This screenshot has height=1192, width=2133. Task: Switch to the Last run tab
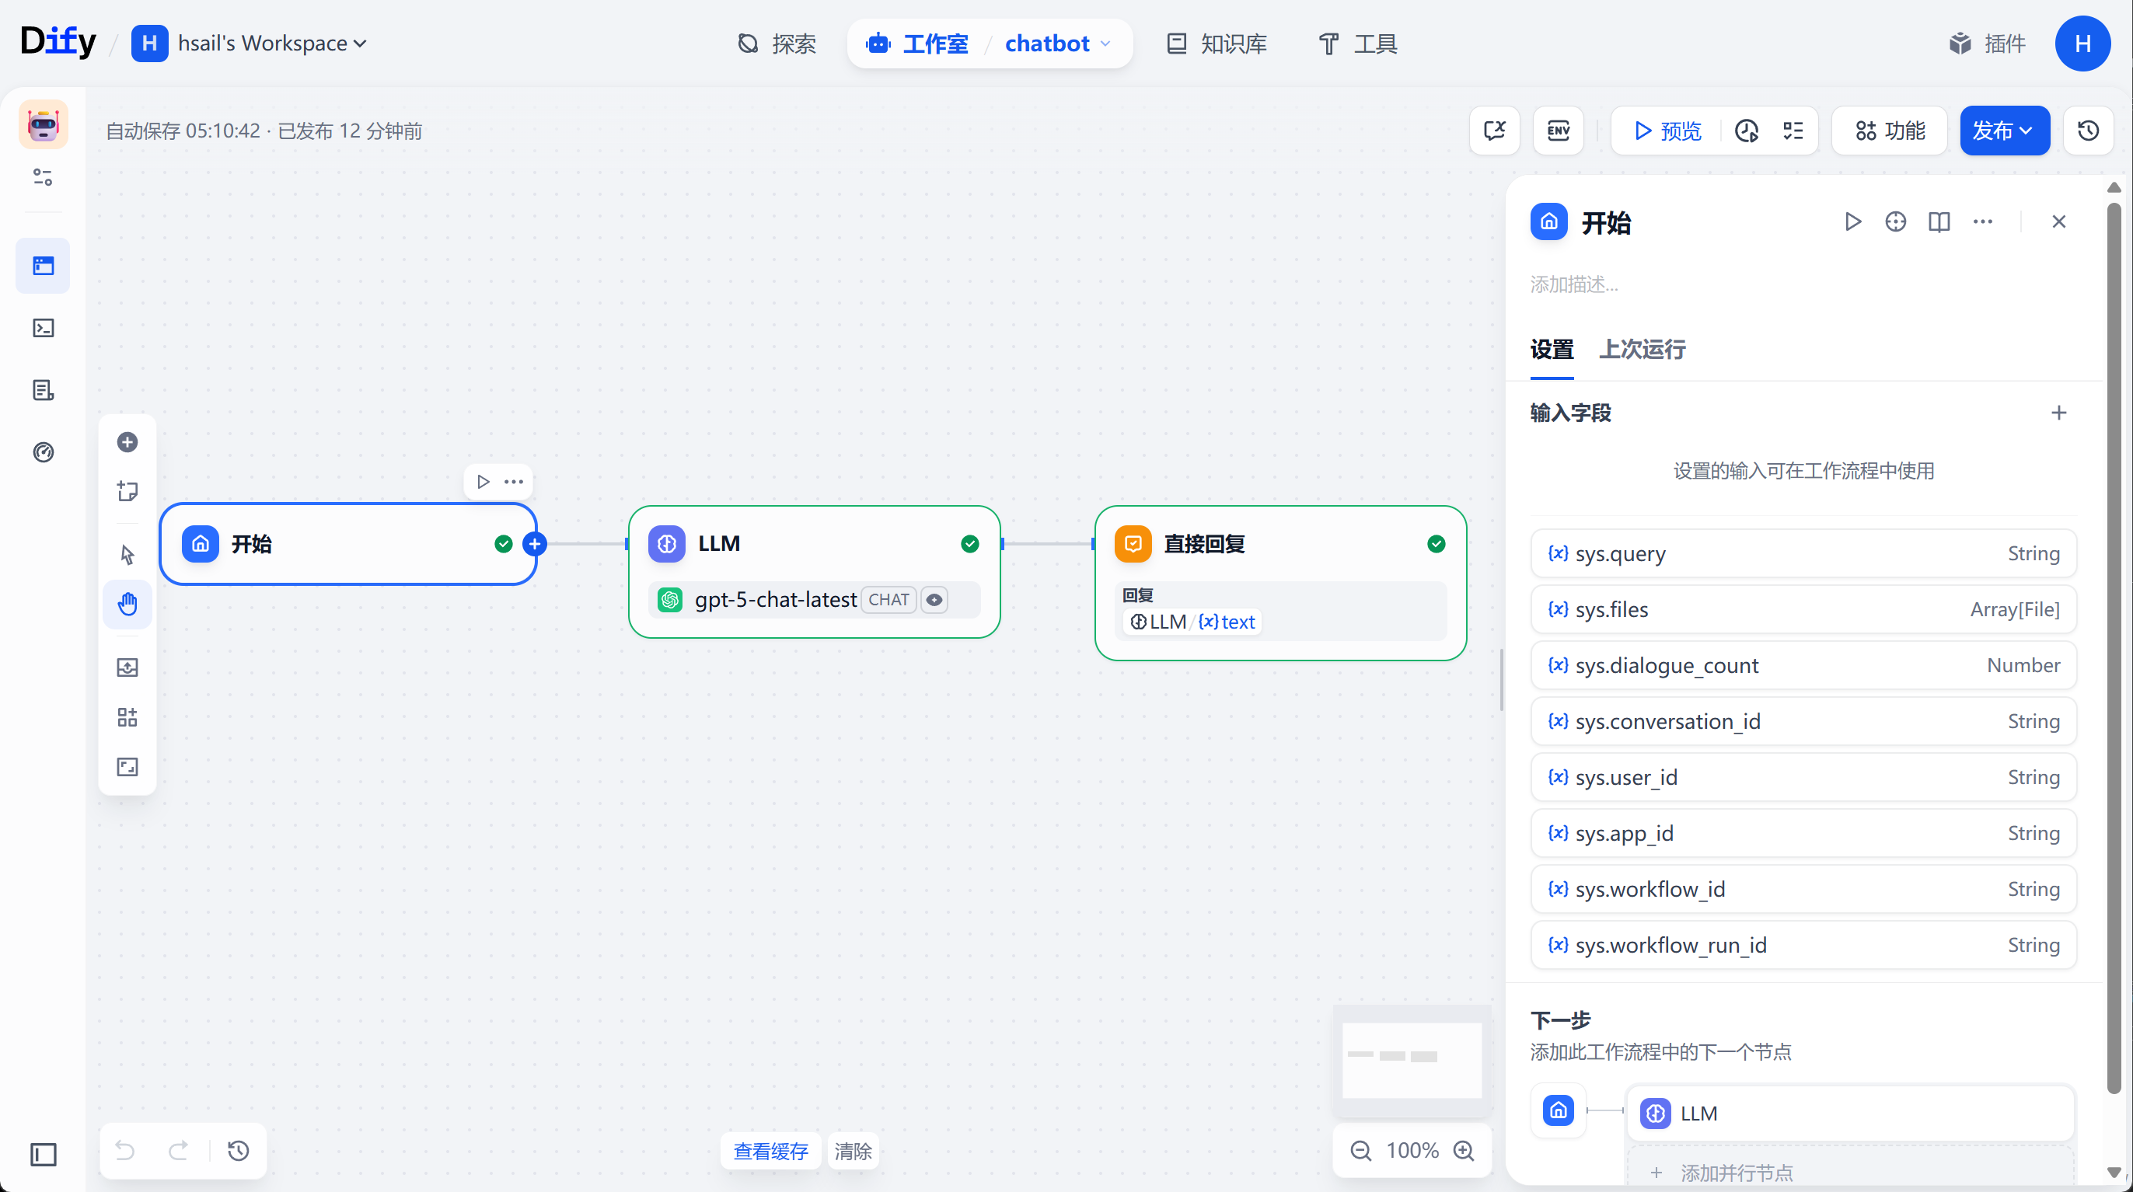tap(1642, 350)
